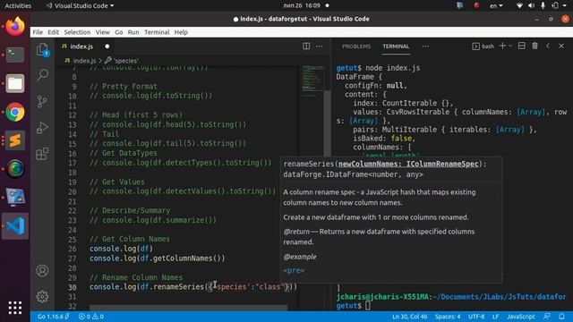The image size is (573, 322).
Task: Select JavaScript language mode in status bar
Action: tap(521, 317)
